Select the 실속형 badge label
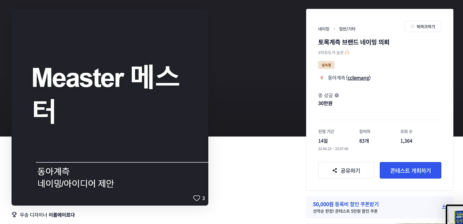 [x=326, y=65]
